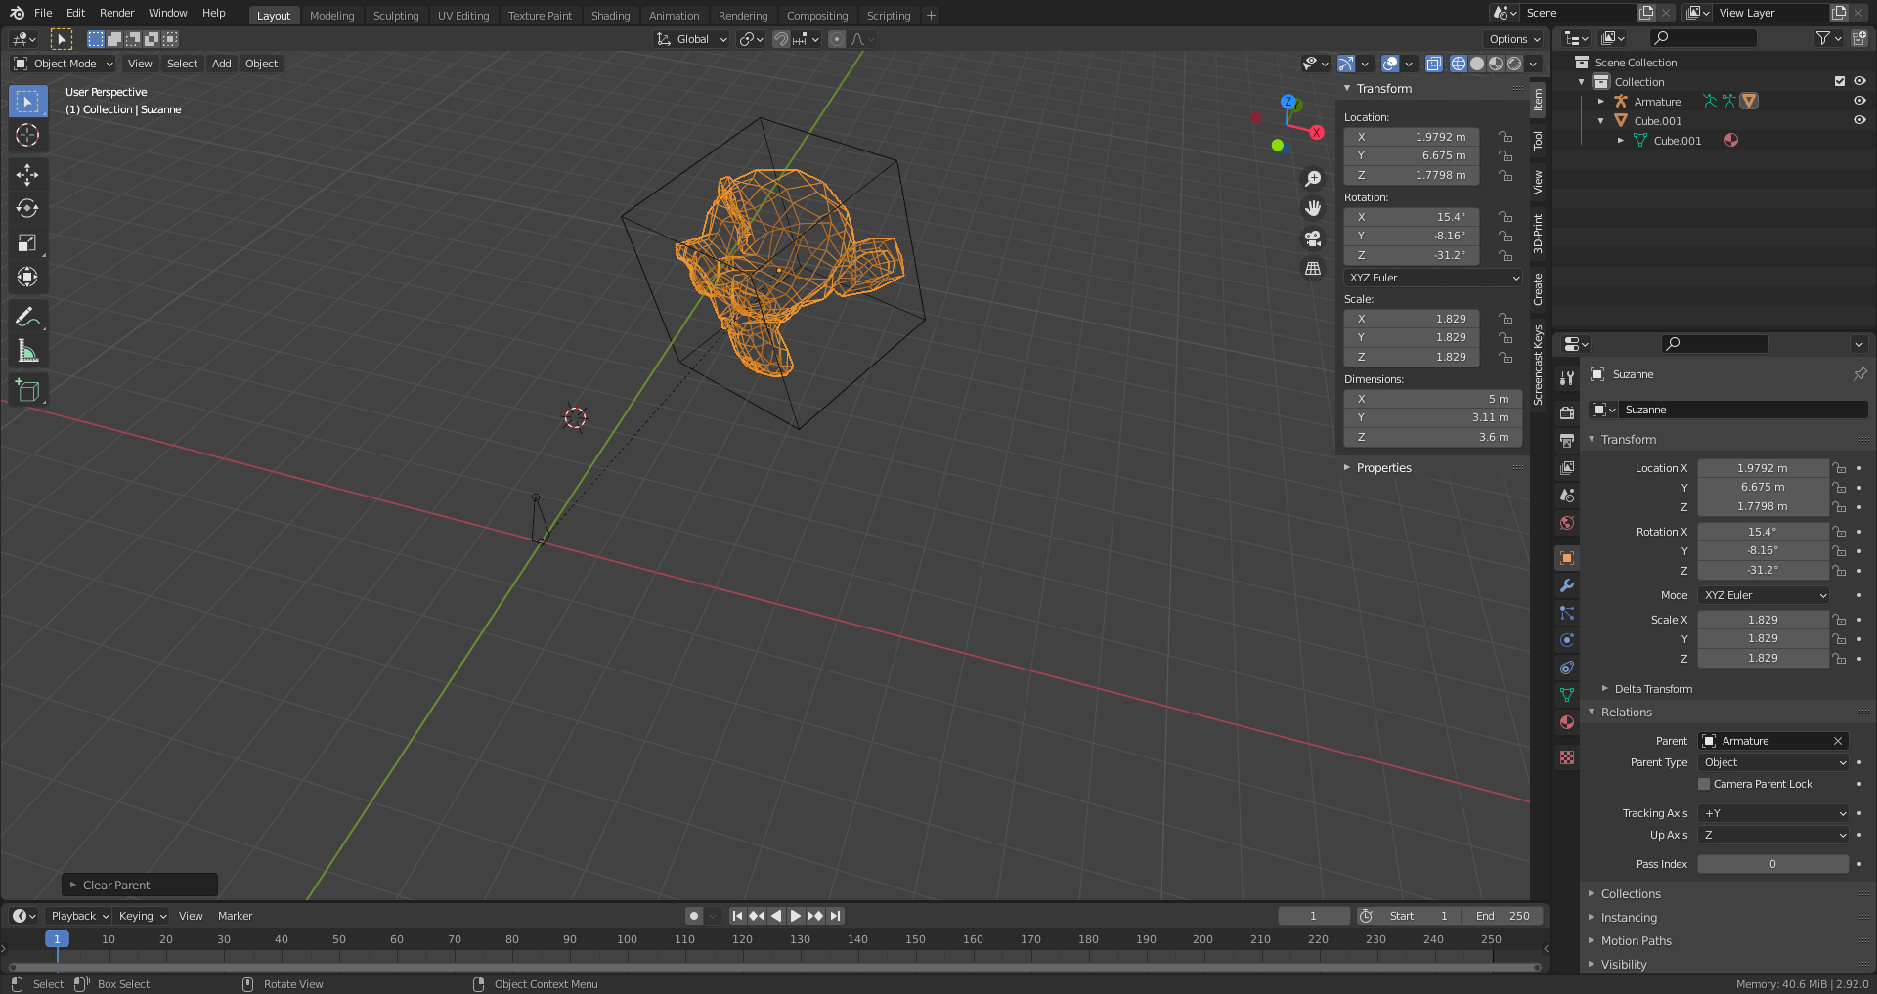Image resolution: width=1877 pixels, height=994 pixels.
Task: Click Location Y value in Properties editor
Action: click(1763, 487)
